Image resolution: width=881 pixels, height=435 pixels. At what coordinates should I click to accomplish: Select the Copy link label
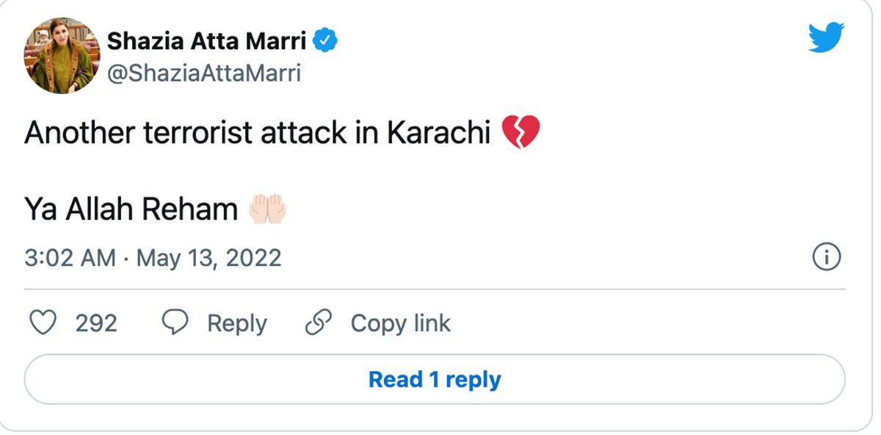(x=400, y=323)
